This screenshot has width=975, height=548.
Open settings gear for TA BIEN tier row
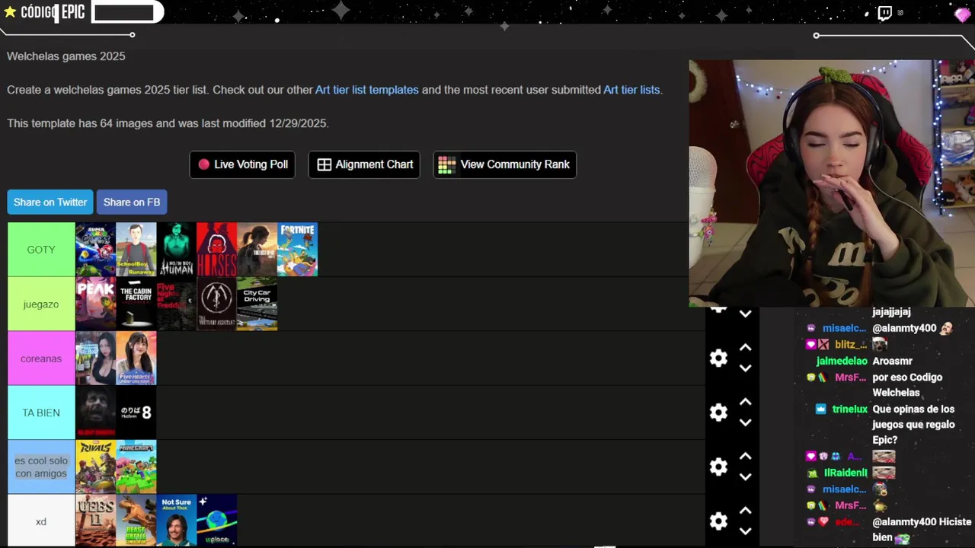click(x=718, y=413)
